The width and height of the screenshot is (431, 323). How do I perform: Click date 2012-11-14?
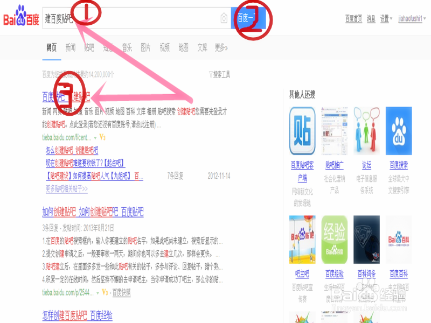click(x=219, y=176)
